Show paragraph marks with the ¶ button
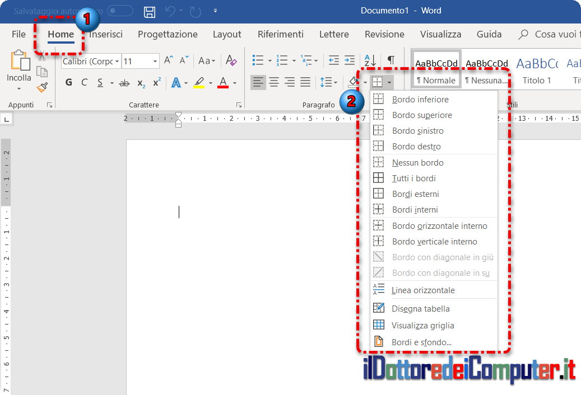Image resolution: width=581 pixels, height=395 pixels. 391,60
